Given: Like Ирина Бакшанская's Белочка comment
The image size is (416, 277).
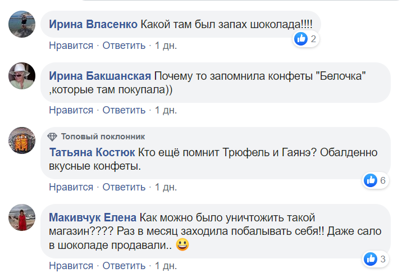Looking at the screenshot, I should (71, 110).
